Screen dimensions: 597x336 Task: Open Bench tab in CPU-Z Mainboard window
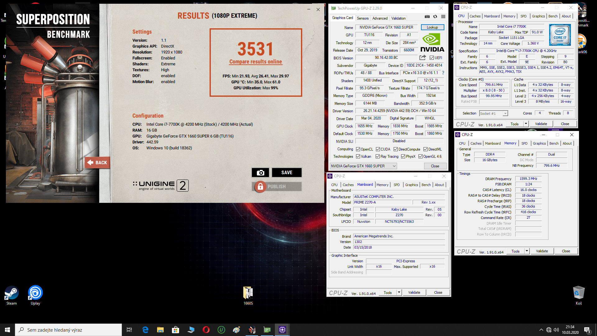(426, 185)
